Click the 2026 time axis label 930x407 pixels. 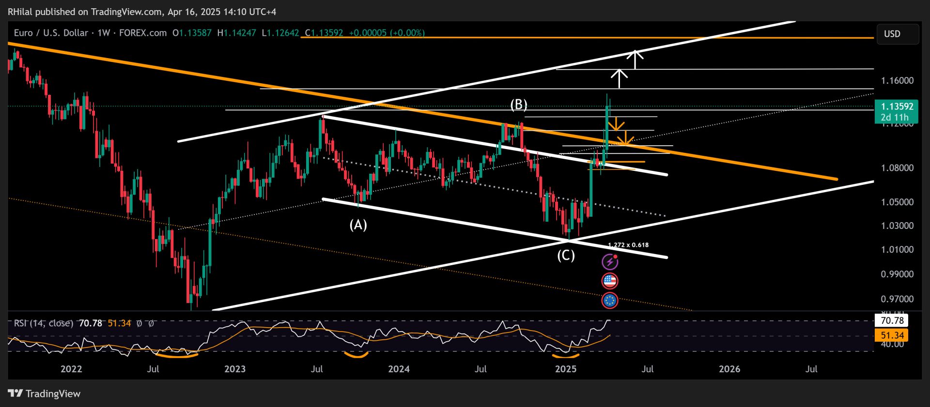coord(729,369)
